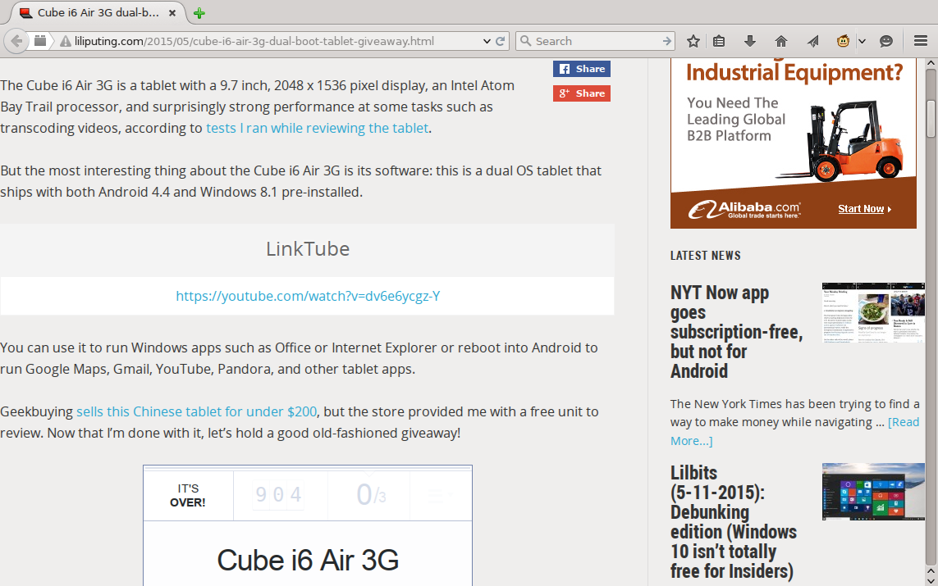Click the Alibaba Start Now ad link
Image resolution: width=938 pixels, height=586 pixels.
coord(864,208)
